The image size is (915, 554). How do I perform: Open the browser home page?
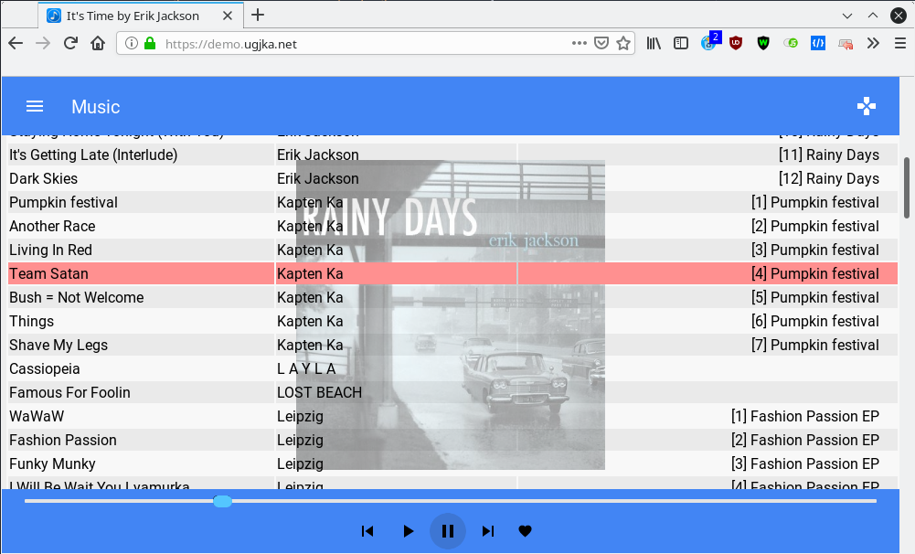98,43
